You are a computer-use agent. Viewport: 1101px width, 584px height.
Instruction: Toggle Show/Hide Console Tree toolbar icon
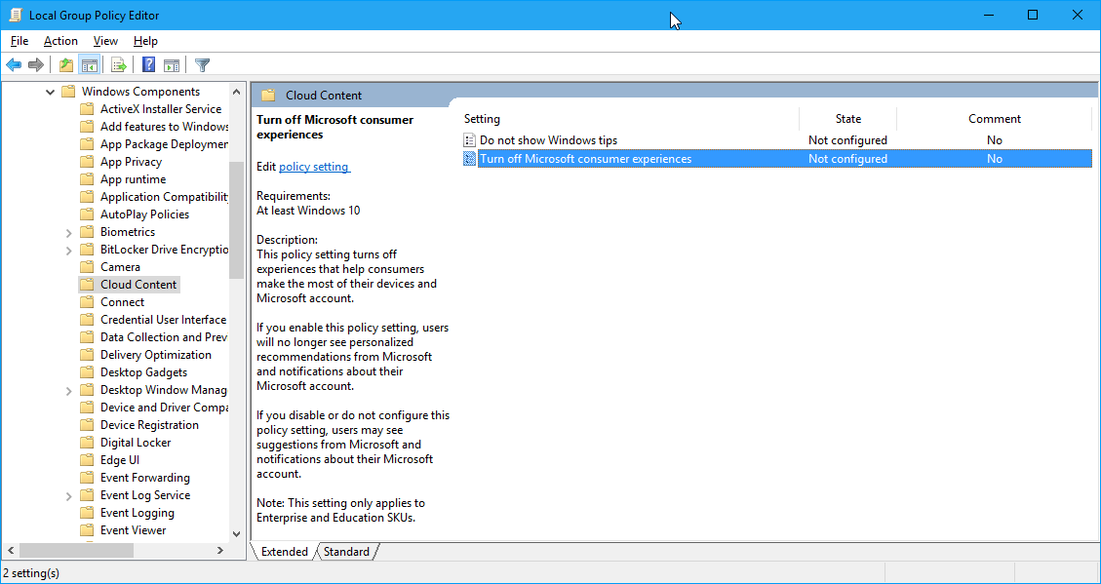tap(89, 65)
